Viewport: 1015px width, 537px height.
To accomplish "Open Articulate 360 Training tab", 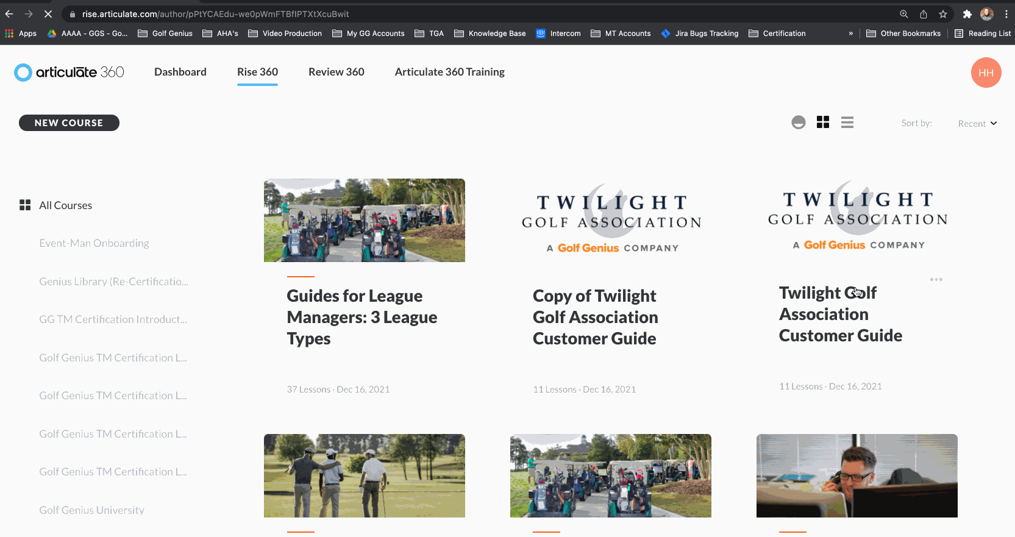I will (x=450, y=72).
